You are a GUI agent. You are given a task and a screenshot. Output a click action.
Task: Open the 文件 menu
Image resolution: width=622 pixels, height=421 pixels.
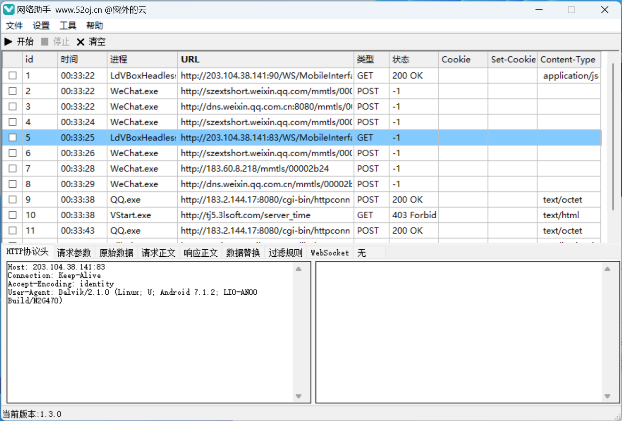14,26
